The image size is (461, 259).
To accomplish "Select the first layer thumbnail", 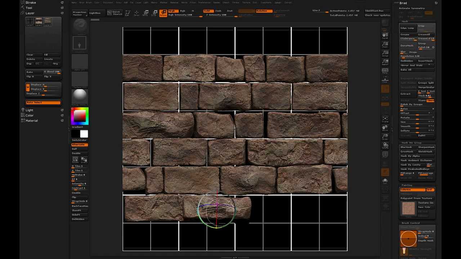I will [30, 22].
